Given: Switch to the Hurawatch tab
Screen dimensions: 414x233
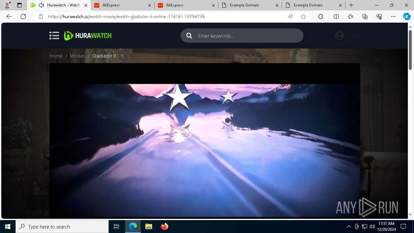Looking at the screenshot, I should (59, 5).
